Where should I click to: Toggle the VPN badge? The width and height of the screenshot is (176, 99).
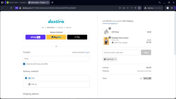pos(17,8)
